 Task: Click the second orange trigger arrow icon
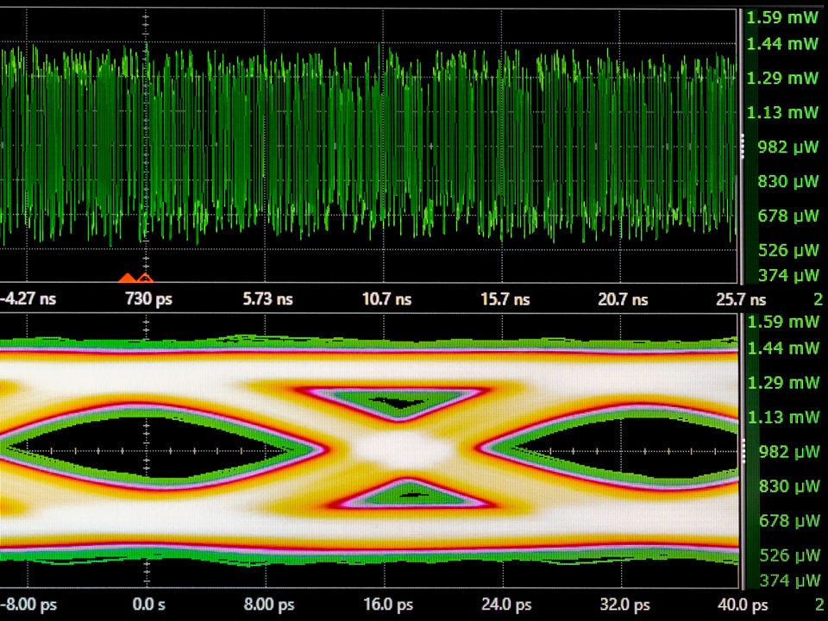pos(145,278)
